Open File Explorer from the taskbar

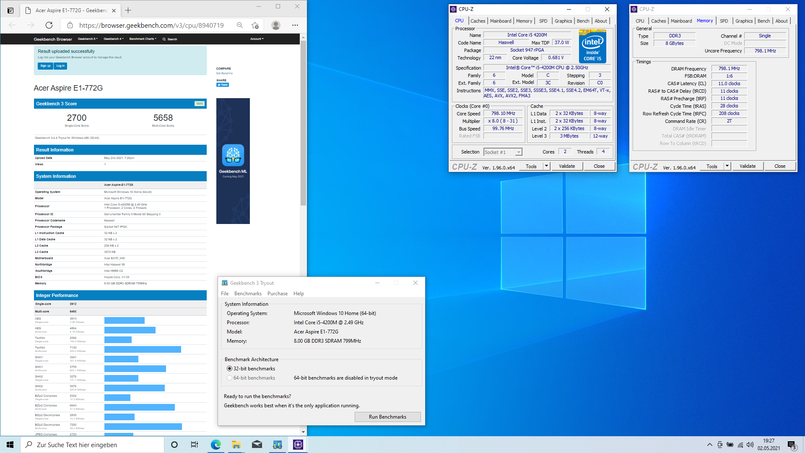[x=236, y=445]
